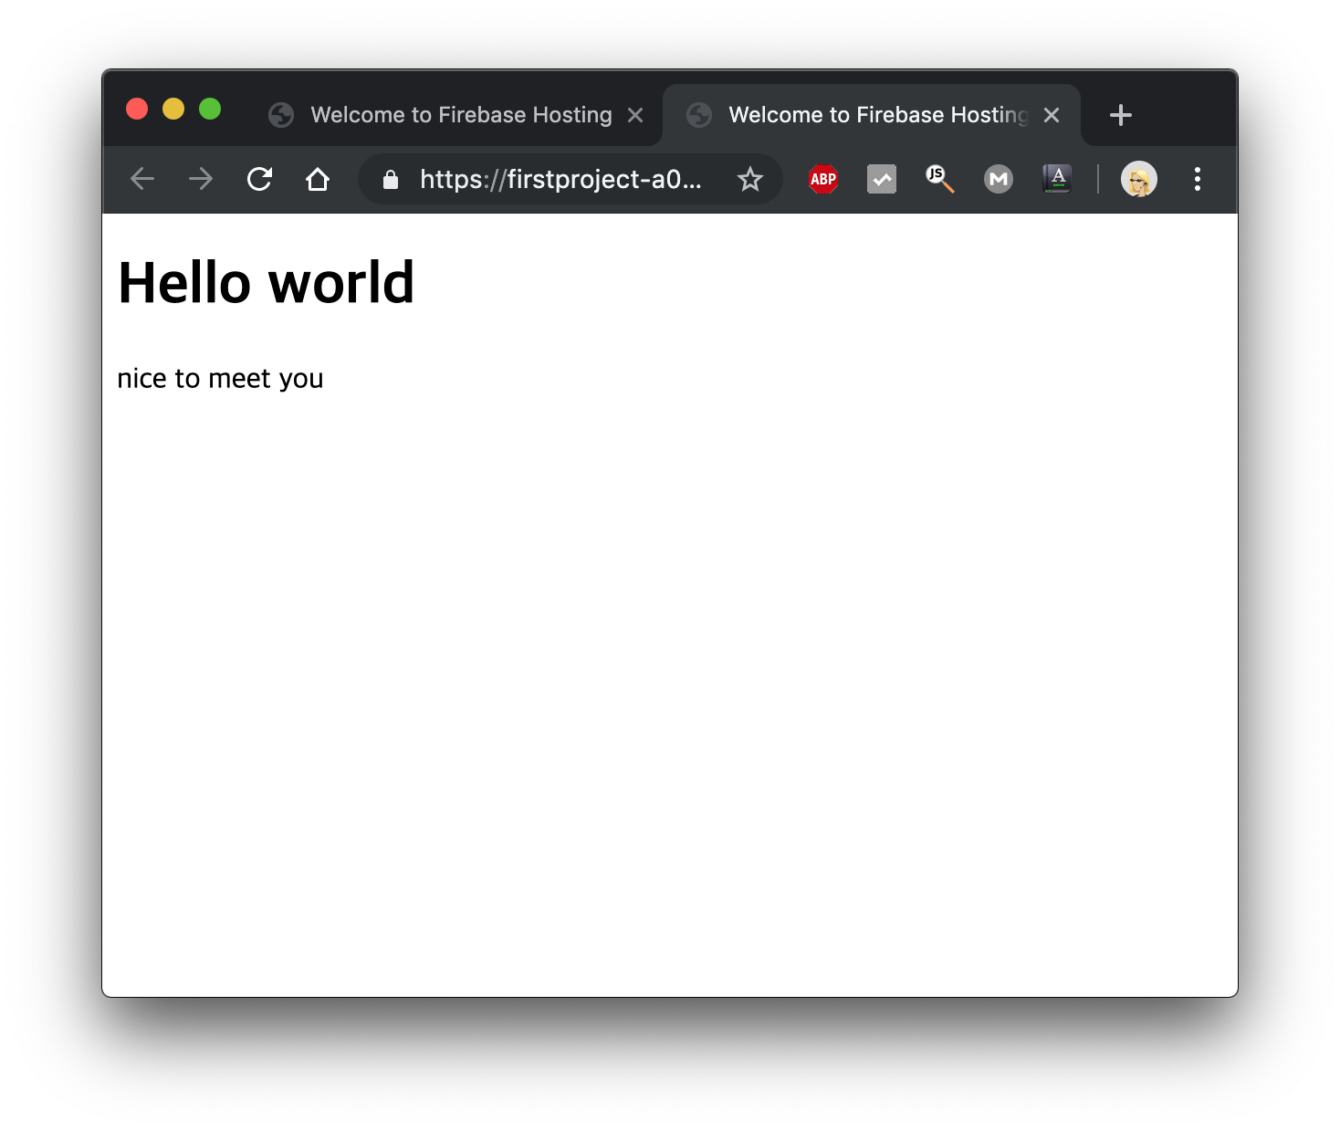Close the first Firebase Hosting tab
This screenshot has height=1132, width=1340.
[635, 115]
